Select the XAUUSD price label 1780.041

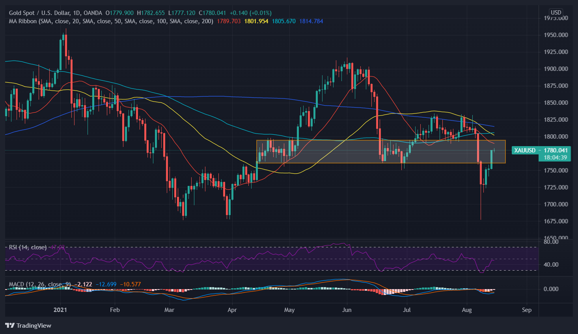tap(541, 150)
